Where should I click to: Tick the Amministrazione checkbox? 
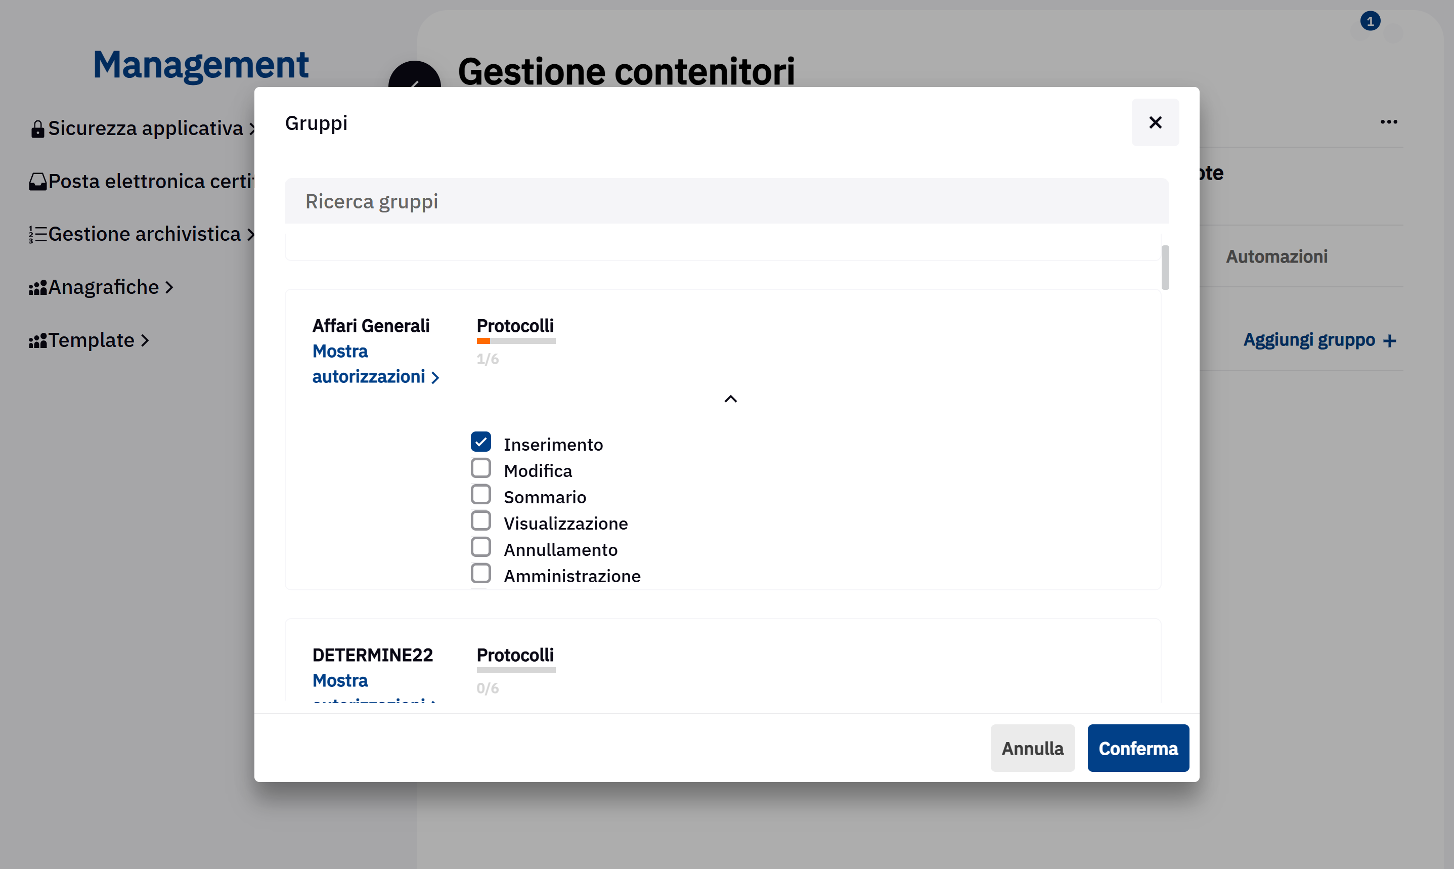click(480, 573)
